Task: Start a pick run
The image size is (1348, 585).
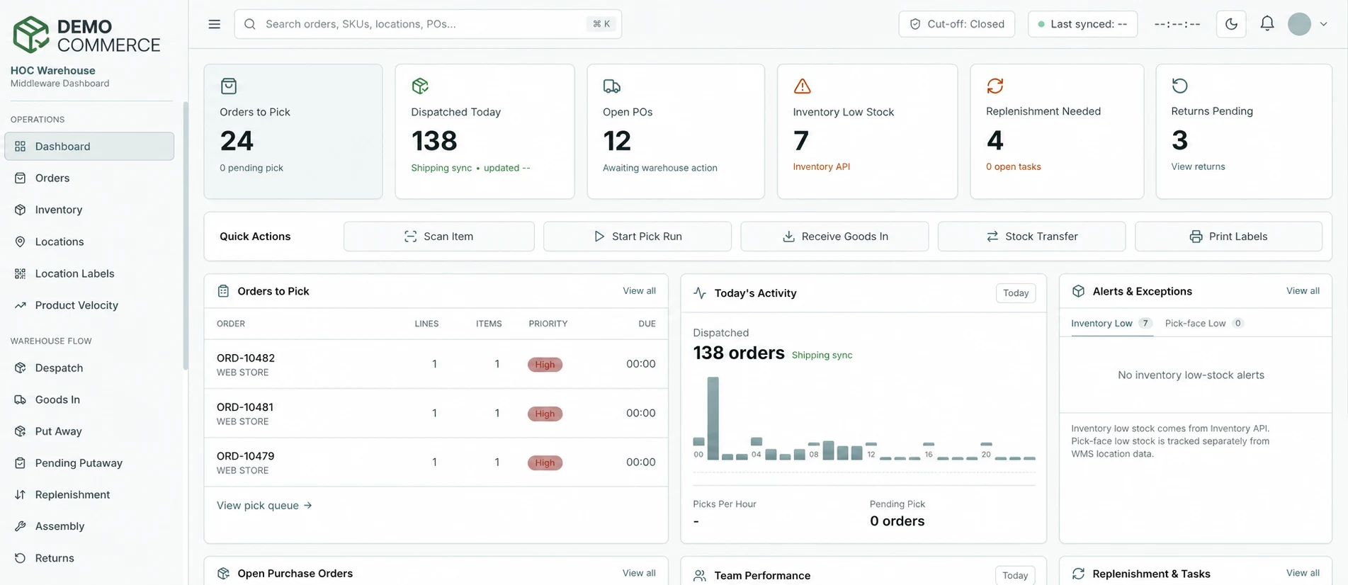Action: (638, 237)
